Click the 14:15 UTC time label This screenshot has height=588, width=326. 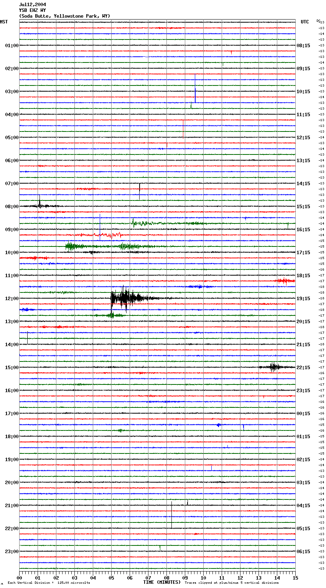click(303, 184)
